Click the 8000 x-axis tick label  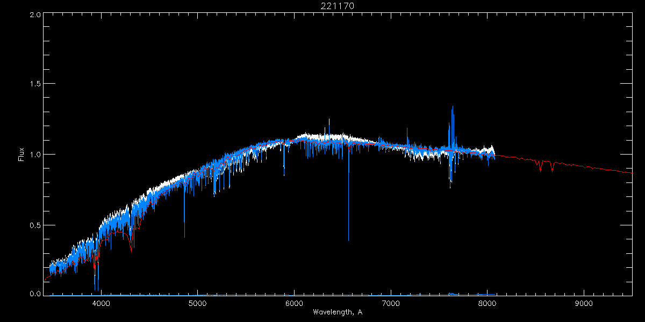[488, 304]
